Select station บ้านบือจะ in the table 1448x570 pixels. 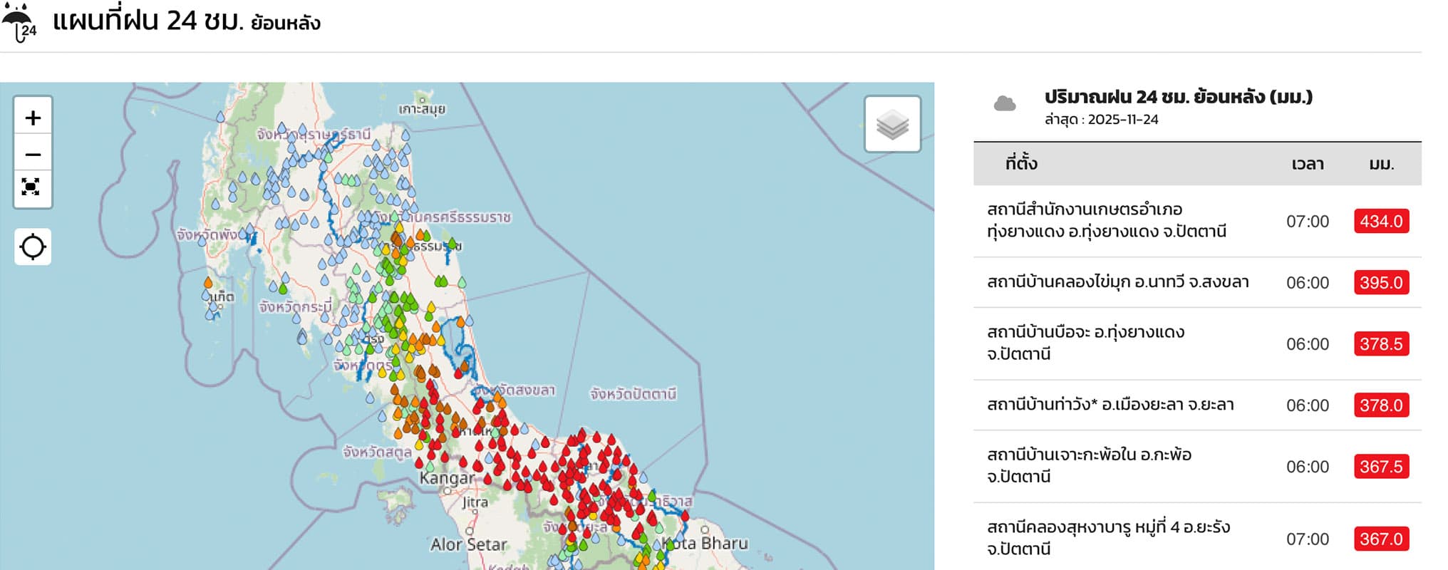click(x=1085, y=343)
